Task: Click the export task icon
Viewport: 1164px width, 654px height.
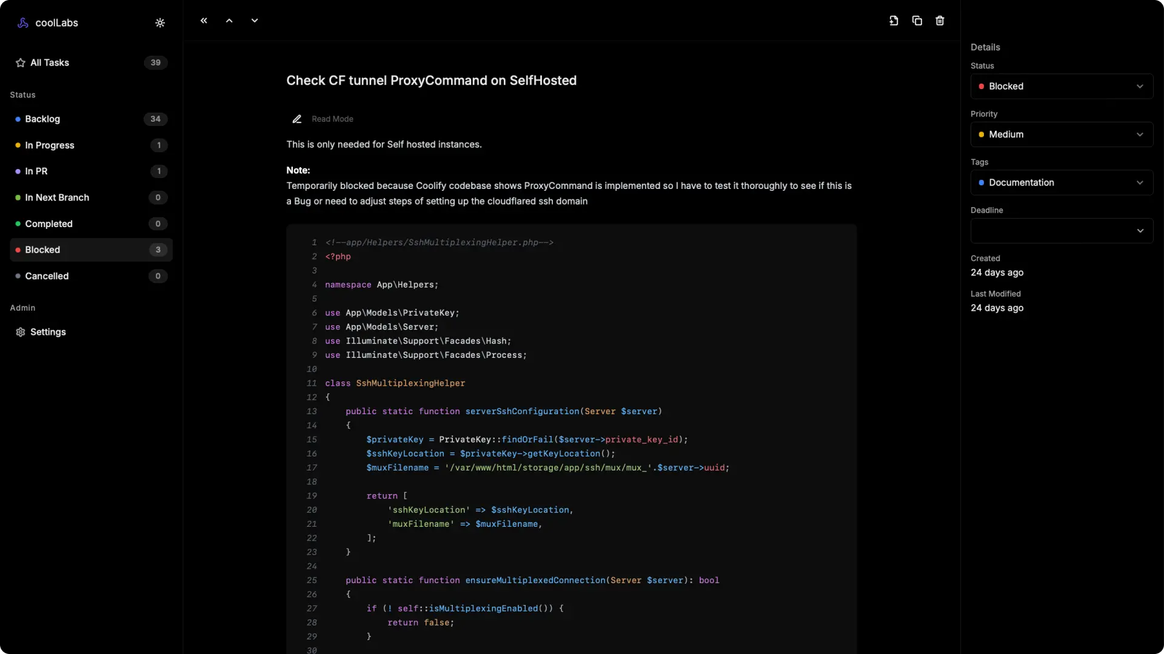Action: click(894, 21)
